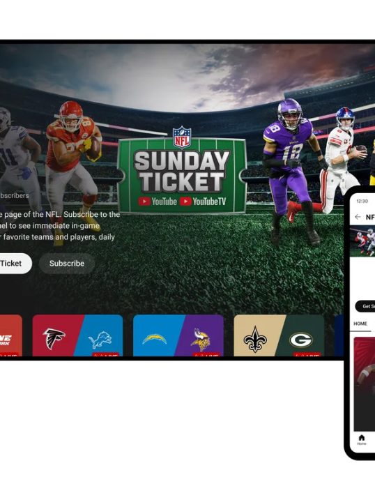
Task: Click the Subscribe button
Action: (x=67, y=264)
